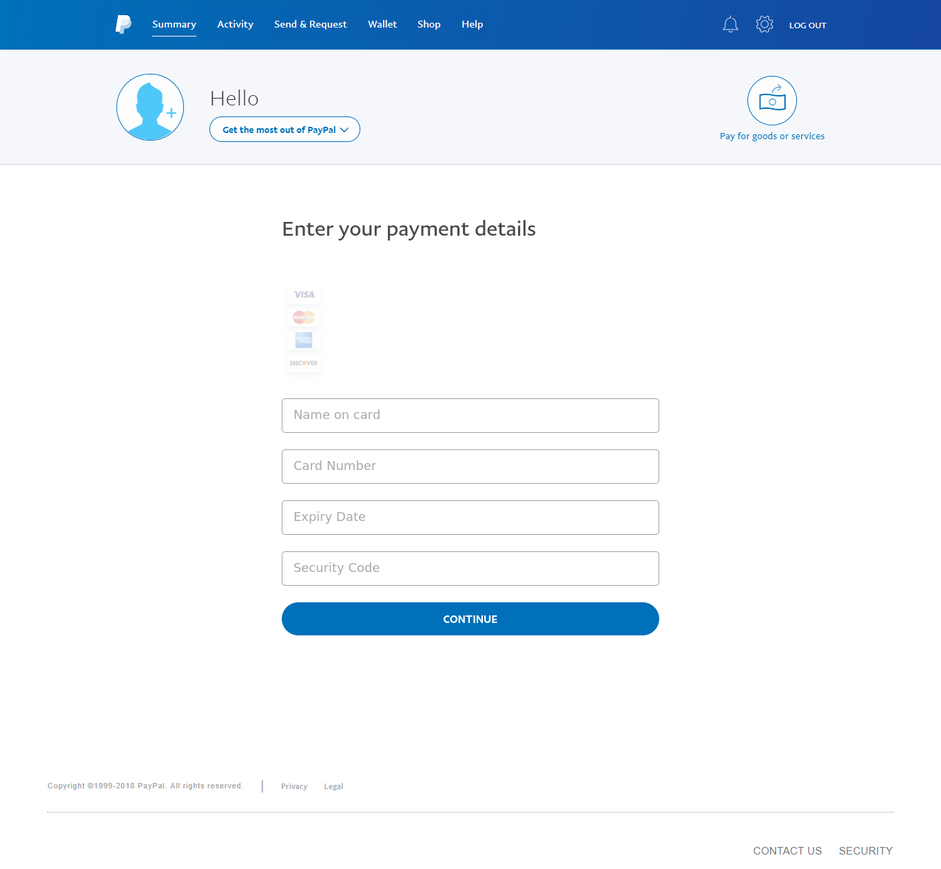The image size is (941, 869).
Task: Click the American Express card logo
Action: coord(304,340)
